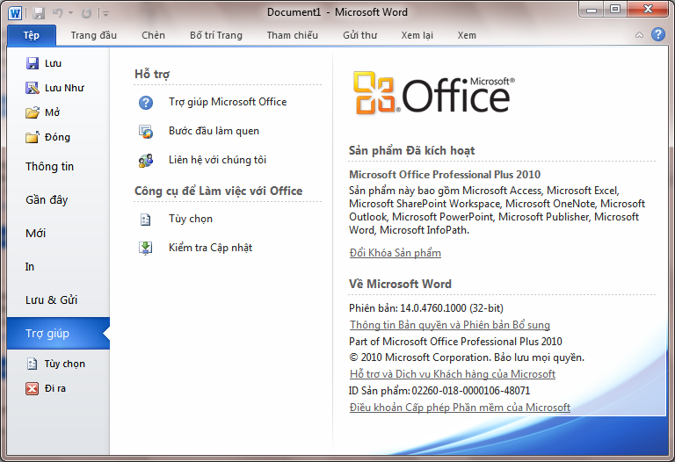The image size is (675, 462).
Task: Click the Sản phẩm Đã kích hoạt heading
Action: pos(411,150)
